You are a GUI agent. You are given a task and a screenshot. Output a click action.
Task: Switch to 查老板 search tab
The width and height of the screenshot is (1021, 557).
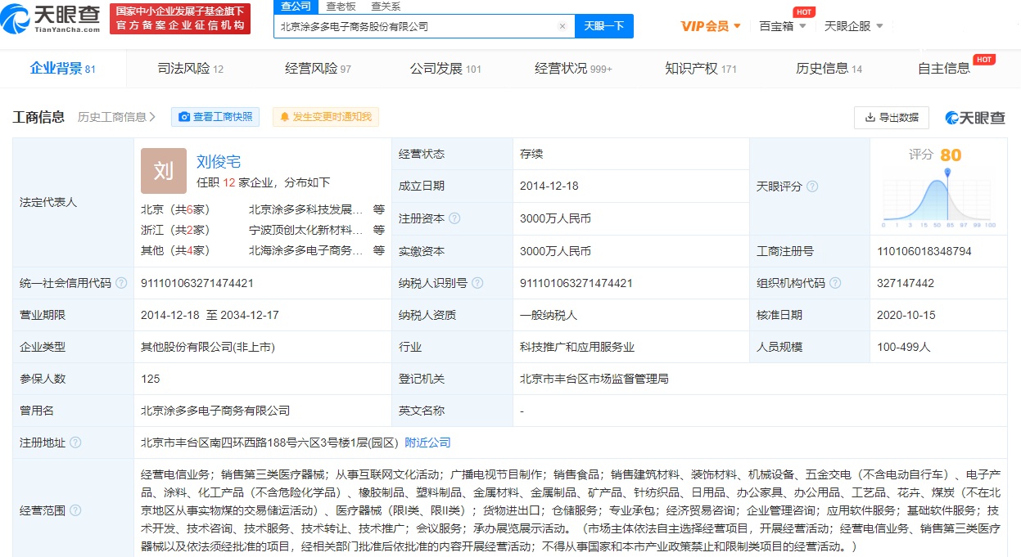[x=341, y=7]
